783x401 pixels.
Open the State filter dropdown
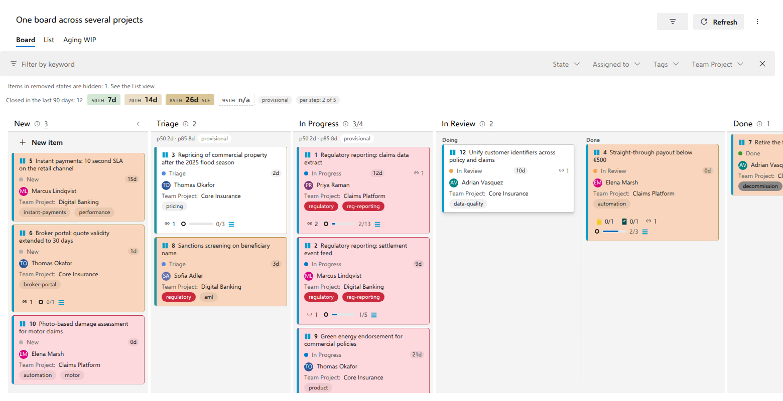coord(566,64)
